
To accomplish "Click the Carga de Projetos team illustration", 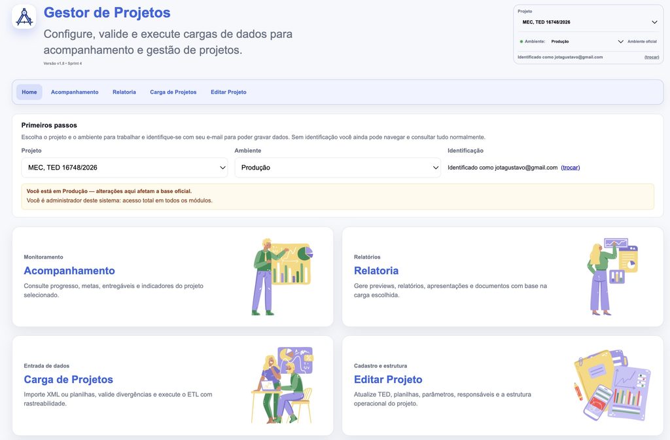I will 282,385.
